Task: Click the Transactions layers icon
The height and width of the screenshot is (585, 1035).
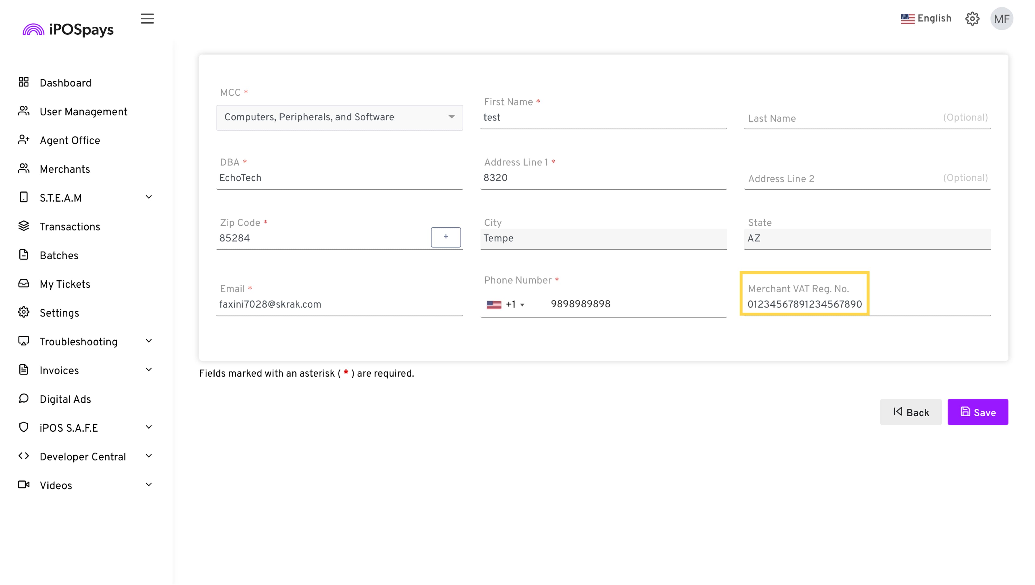Action: [24, 226]
